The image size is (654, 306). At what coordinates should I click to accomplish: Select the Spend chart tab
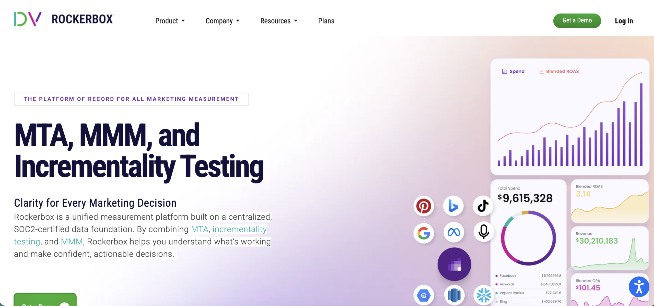coord(513,71)
